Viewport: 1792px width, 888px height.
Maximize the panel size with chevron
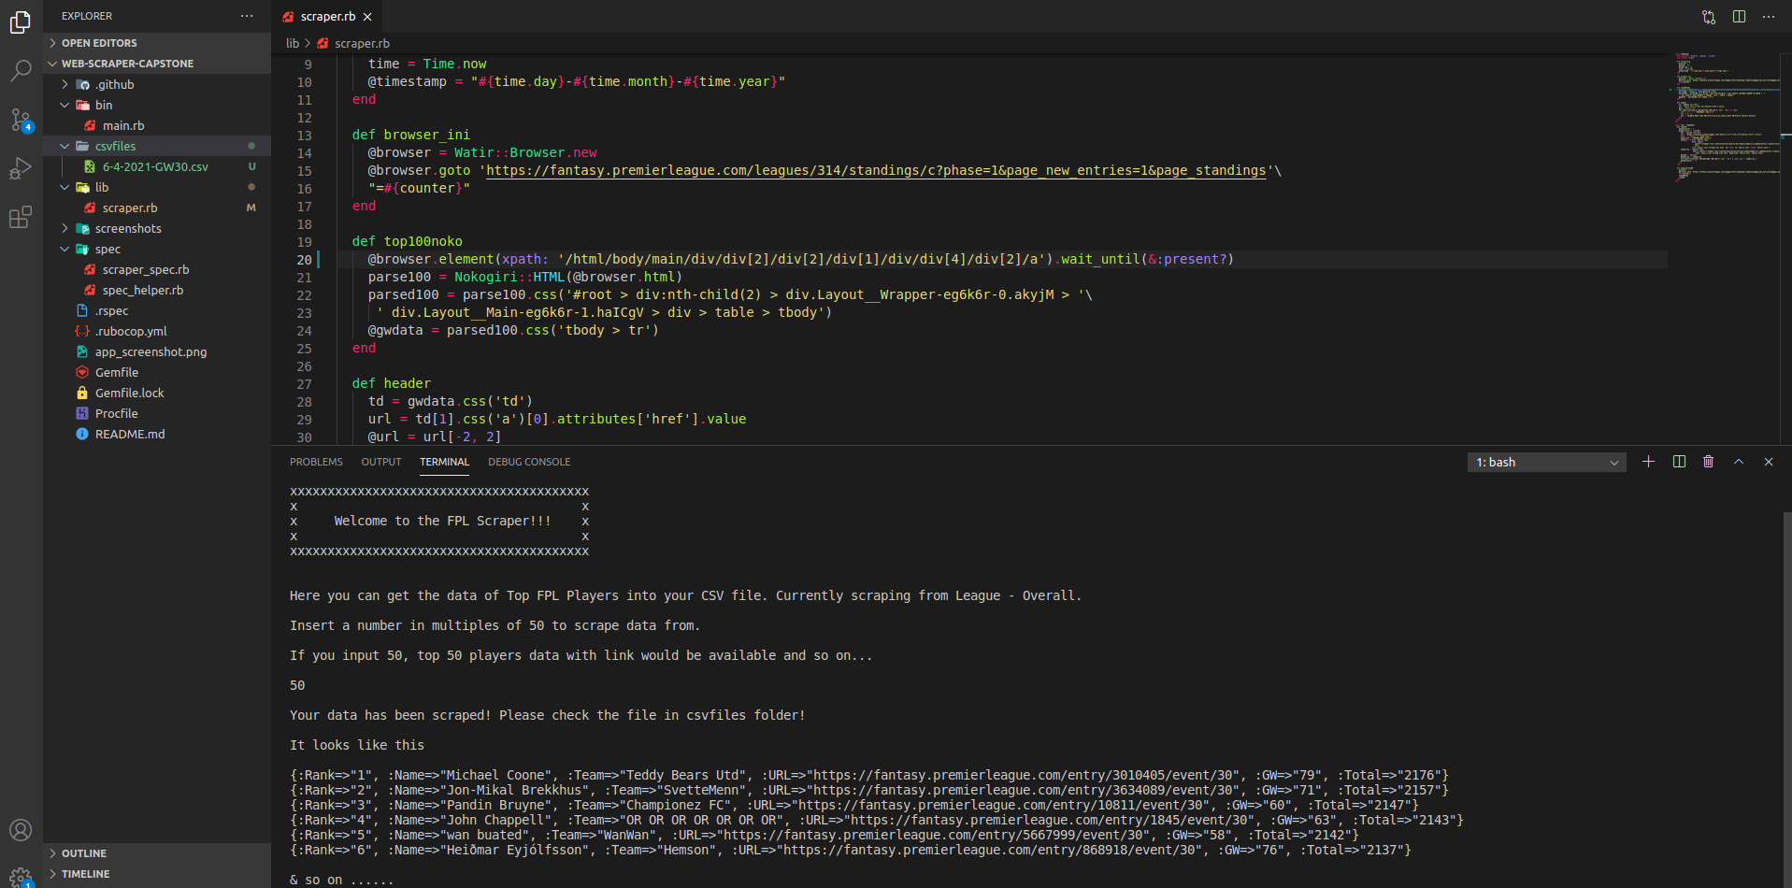(1739, 462)
